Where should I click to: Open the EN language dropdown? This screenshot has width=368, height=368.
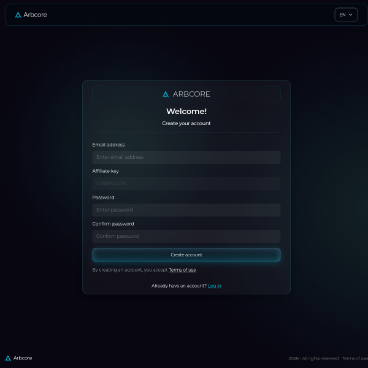click(346, 15)
